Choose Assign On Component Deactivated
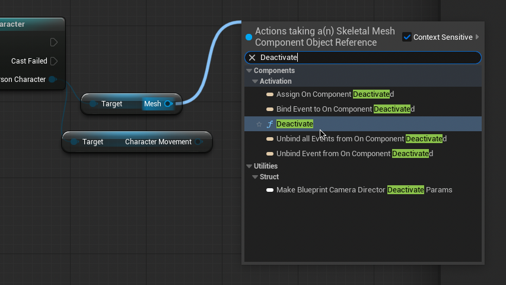Screen dimensions: 506x285 click(x=335, y=94)
